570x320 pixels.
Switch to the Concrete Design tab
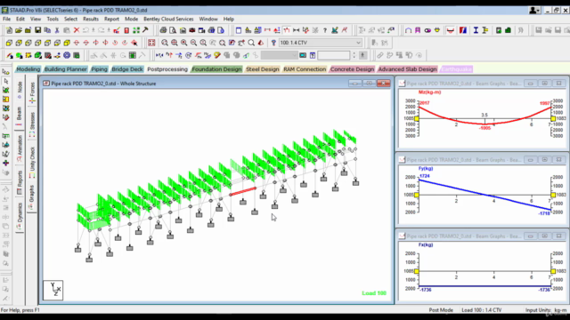352,69
